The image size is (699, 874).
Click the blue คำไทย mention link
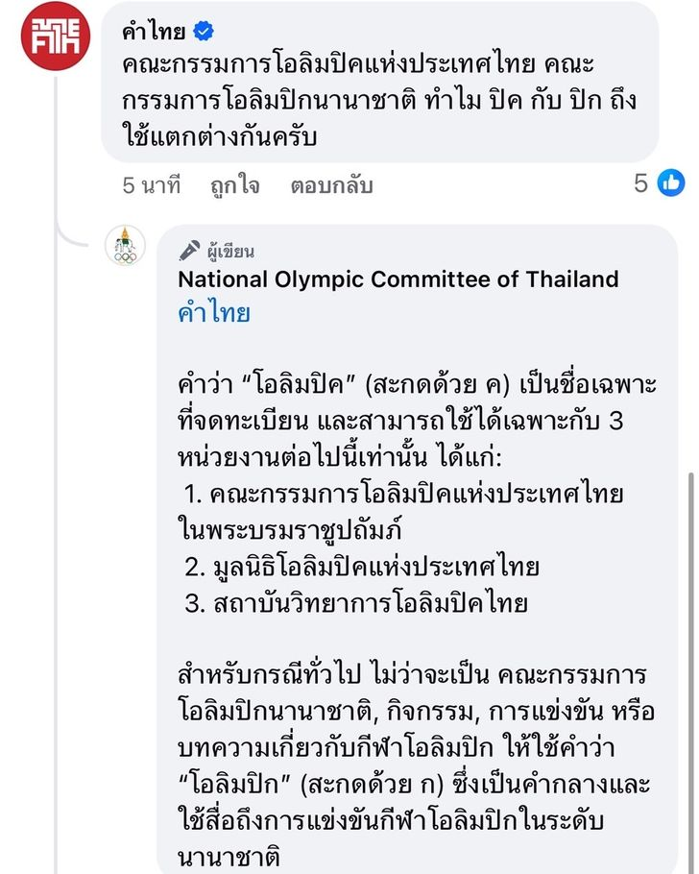point(214,312)
